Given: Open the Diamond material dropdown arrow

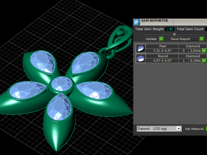Looking at the screenshot, I should 179,129.
